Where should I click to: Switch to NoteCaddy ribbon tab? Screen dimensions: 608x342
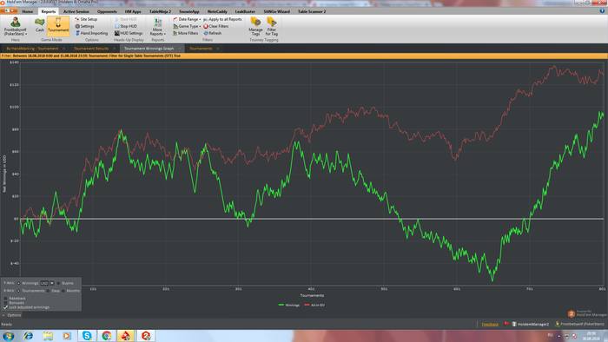(x=217, y=11)
